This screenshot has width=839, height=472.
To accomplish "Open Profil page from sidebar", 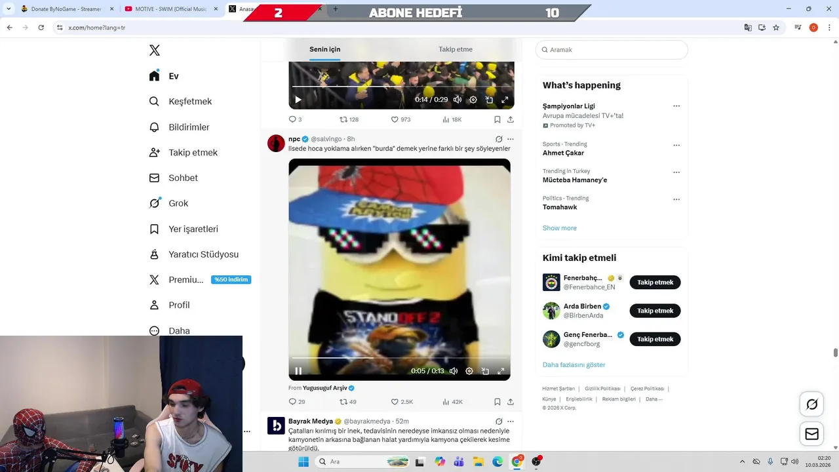I will [x=169, y=305].
